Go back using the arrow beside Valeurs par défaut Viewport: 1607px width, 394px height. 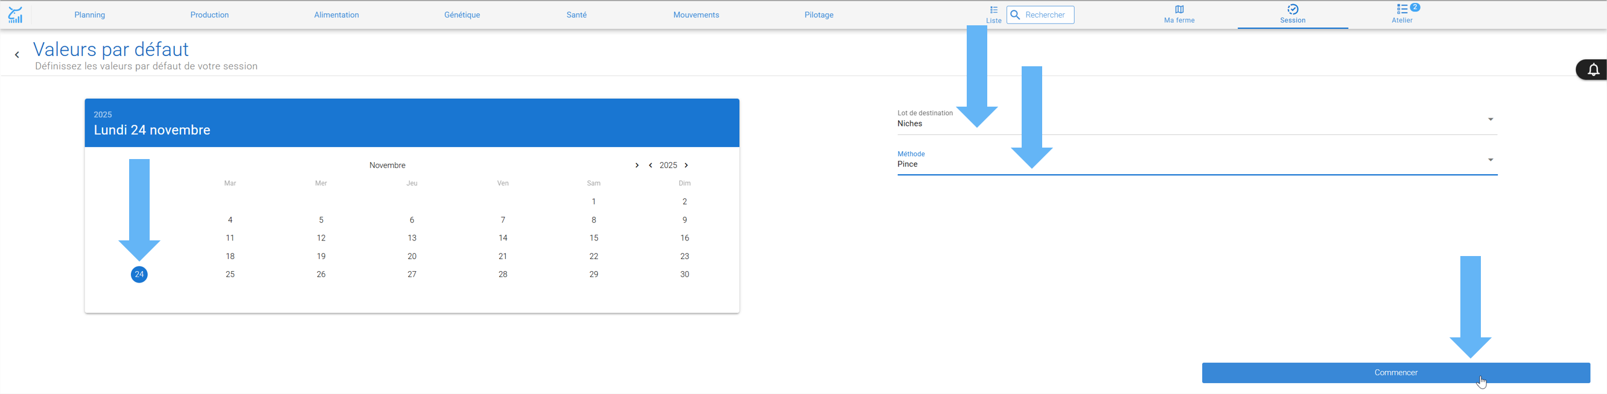[17, 55]
